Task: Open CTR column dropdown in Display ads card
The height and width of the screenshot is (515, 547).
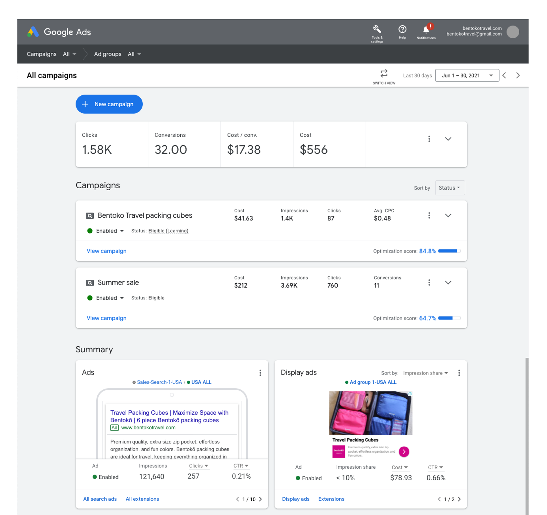Action: click(435, 467)
